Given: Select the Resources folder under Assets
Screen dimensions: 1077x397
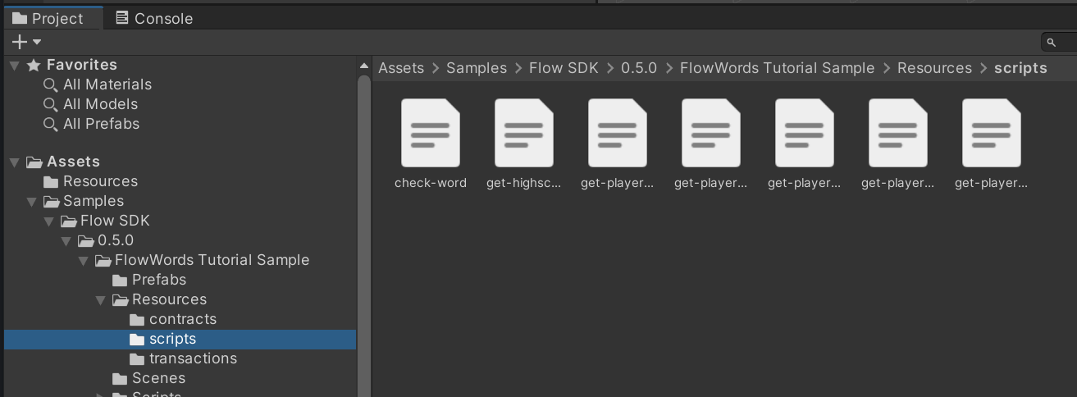Looking at the screenshot, I should (x=100, y=181).
